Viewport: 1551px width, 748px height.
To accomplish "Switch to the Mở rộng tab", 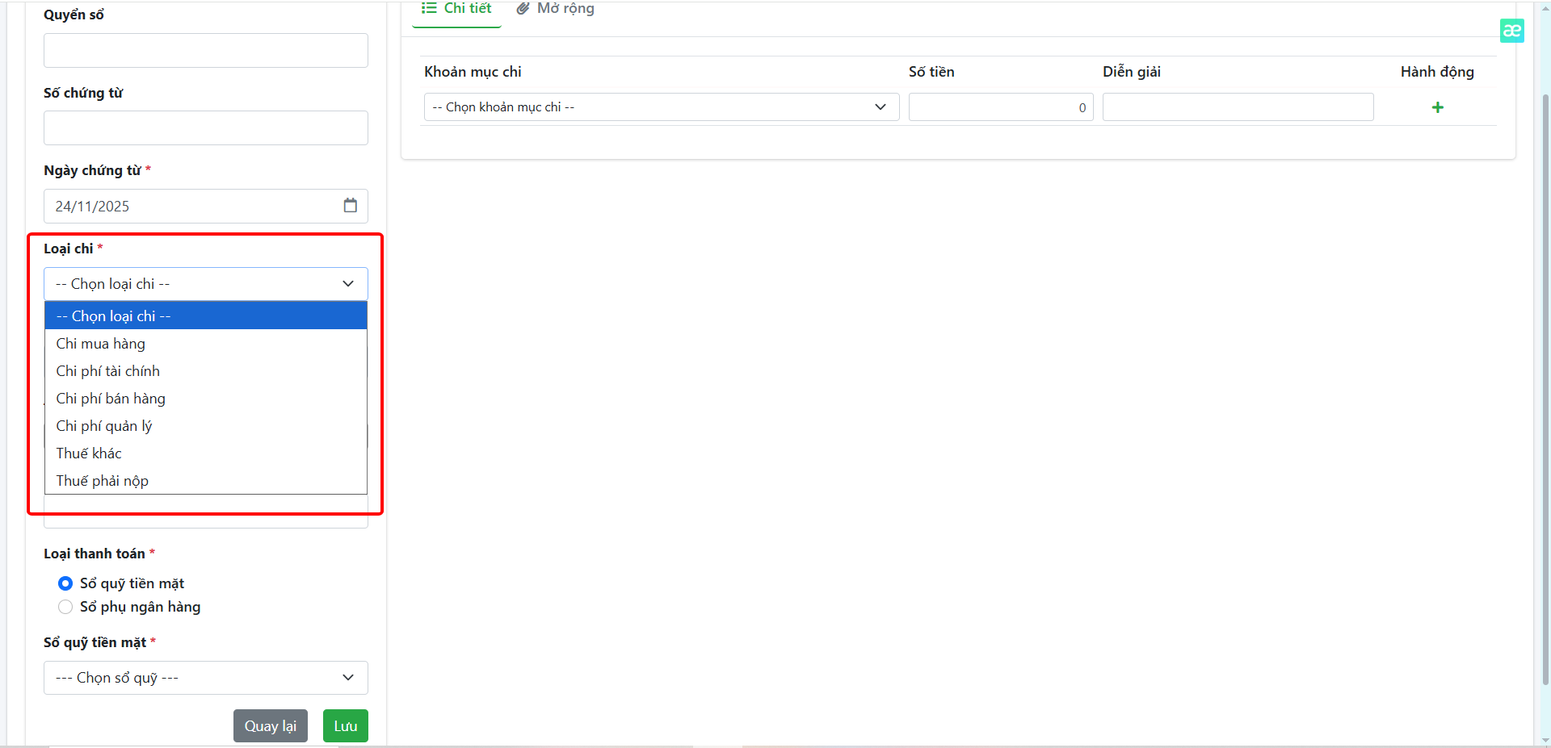I will point(556,9).
